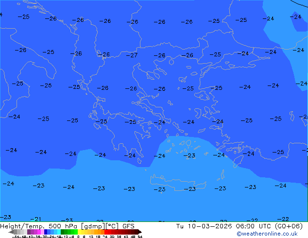Select the [gdmp] unit label
This screenshot has width=308, height=238.
[93, 226]
